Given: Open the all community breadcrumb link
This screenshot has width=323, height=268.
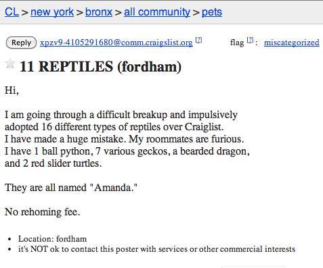Looking at the screenshot, I should (x=157, y=12).
